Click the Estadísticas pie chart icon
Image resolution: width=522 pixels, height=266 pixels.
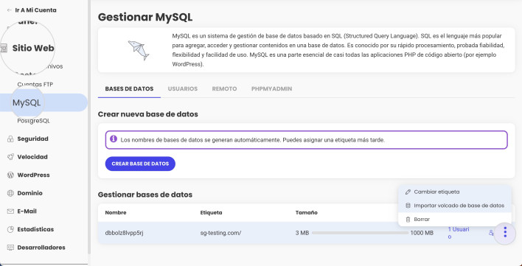10,229
